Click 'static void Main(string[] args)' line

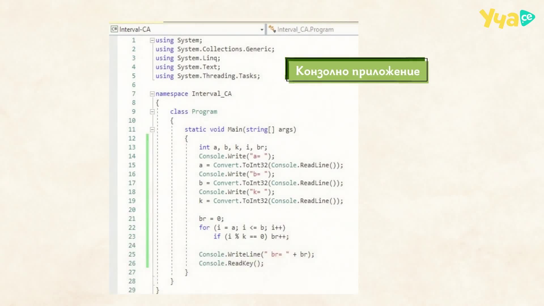[240, 129]
